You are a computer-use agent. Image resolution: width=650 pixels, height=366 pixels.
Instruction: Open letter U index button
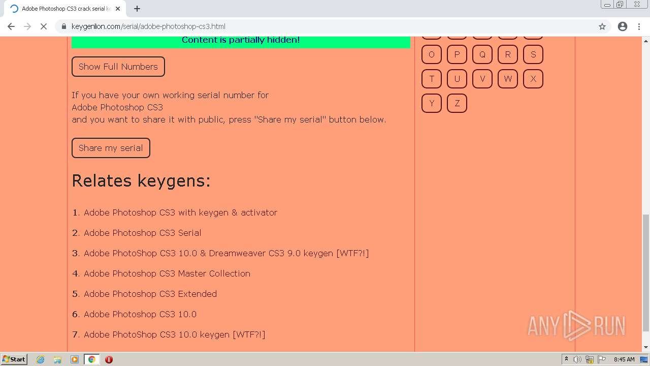coord(457,79)
